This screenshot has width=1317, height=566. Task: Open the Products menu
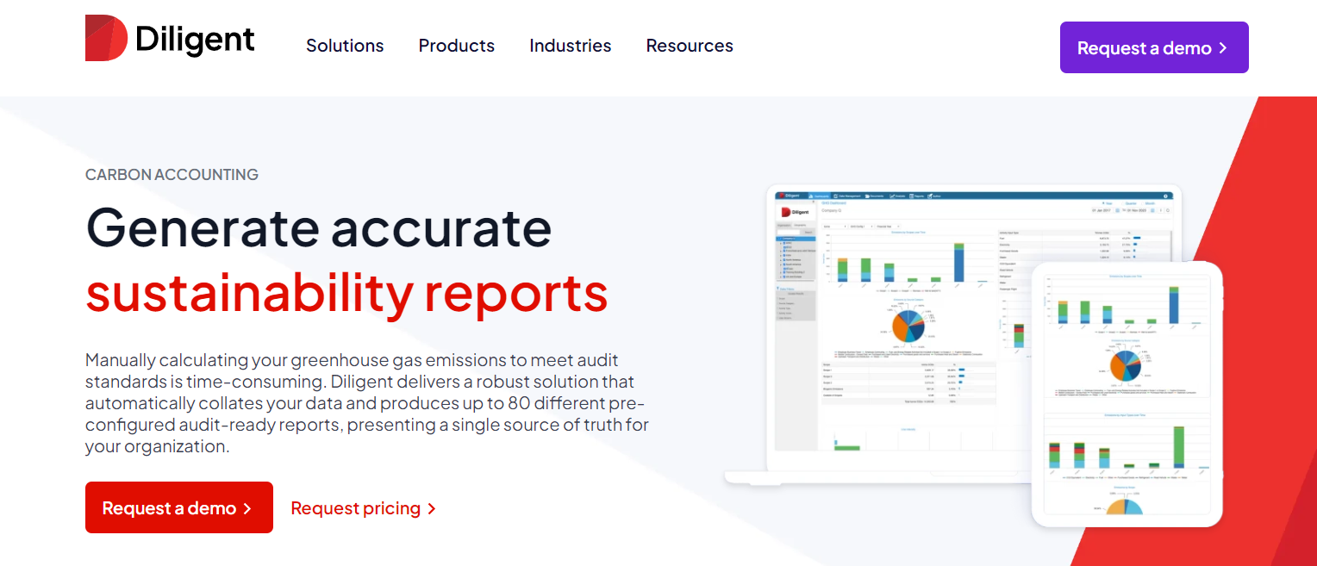[457, 46]
